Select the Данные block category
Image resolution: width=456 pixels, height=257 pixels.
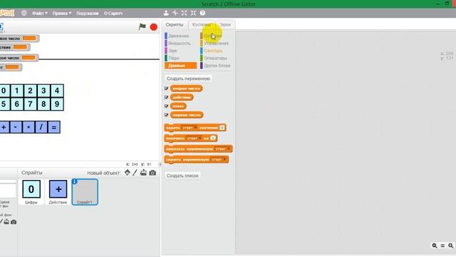pyautogui.click(x=180, y=66)
